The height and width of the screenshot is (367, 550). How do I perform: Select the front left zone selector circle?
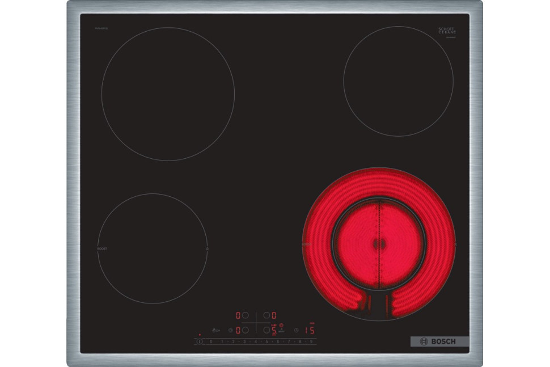point(245,330)
